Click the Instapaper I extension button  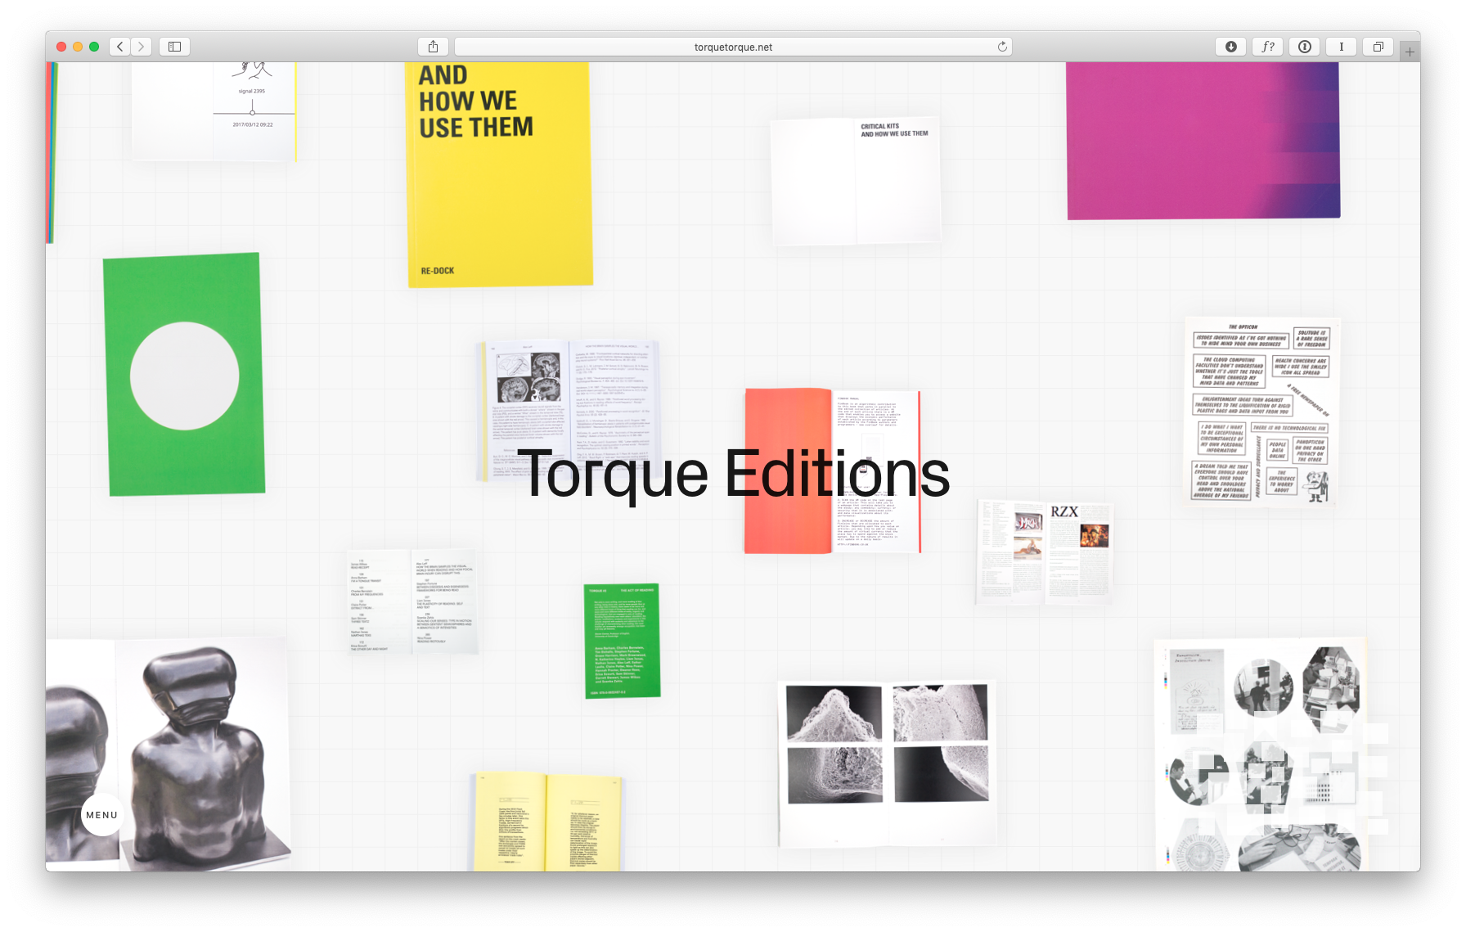[x=1341, y=47]
